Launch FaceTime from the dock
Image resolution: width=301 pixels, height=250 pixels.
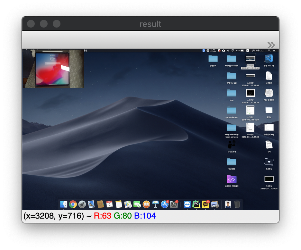(x=137, y=204)
